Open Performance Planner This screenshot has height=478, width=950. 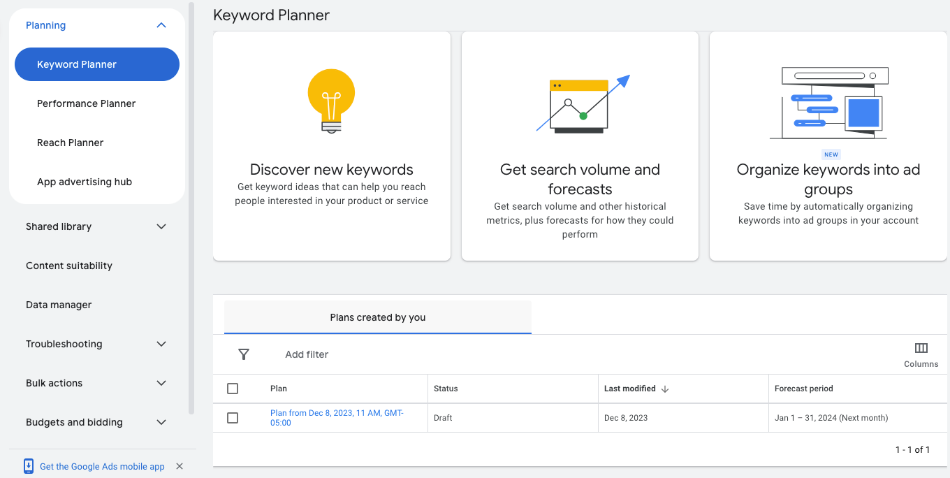tap(87, 103)
